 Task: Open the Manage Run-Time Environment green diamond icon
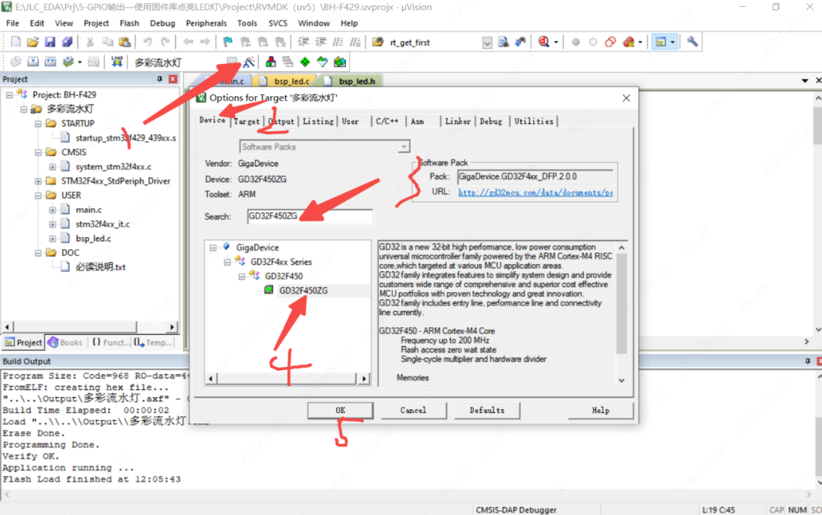coord(305,62)
